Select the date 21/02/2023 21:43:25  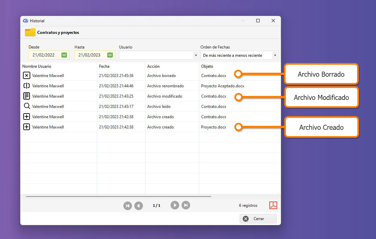116,96
